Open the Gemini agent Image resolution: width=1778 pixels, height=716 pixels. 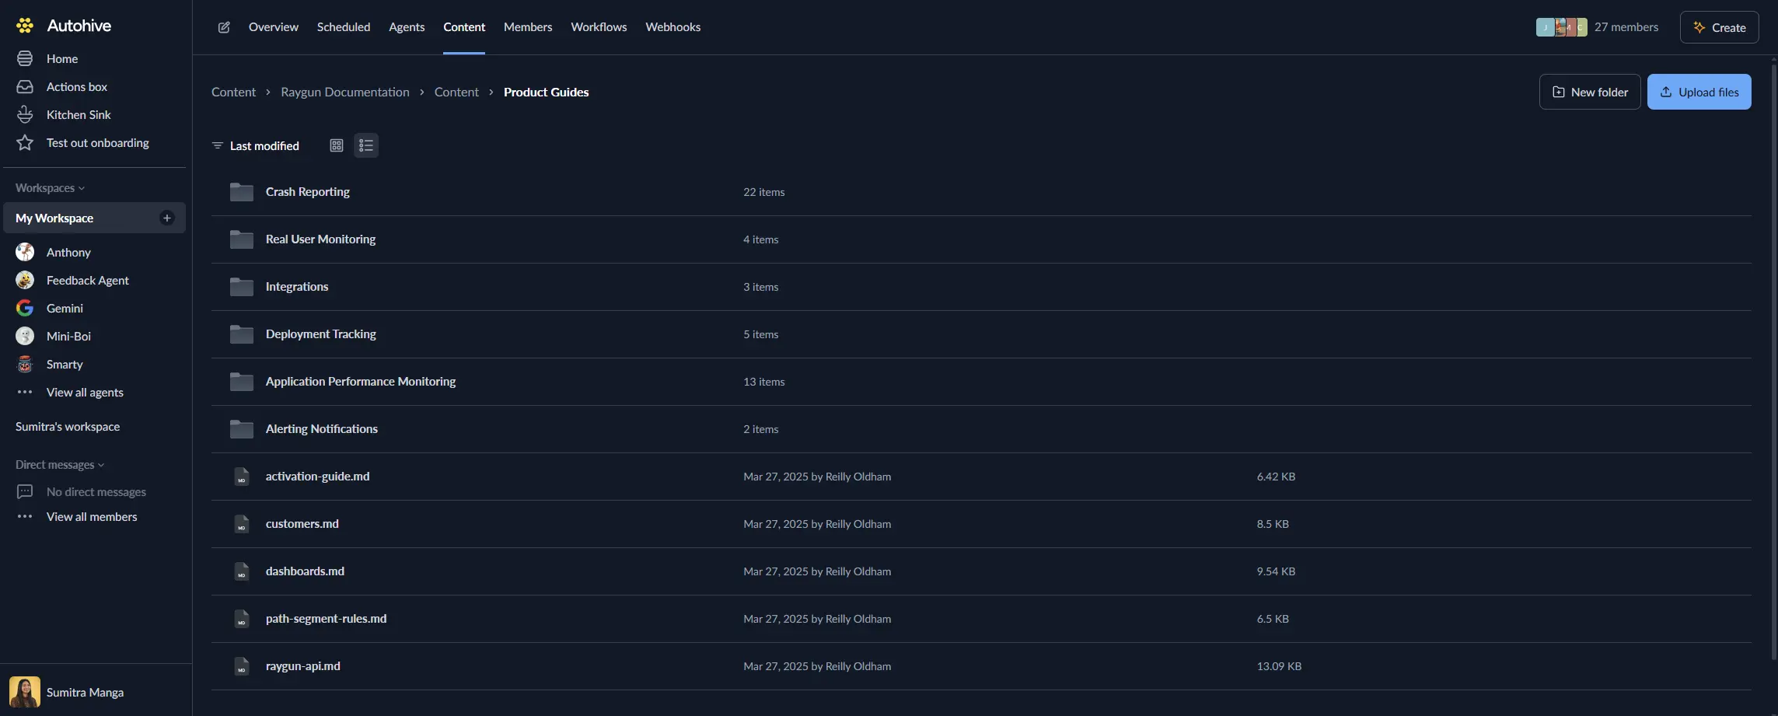(65, 308)
